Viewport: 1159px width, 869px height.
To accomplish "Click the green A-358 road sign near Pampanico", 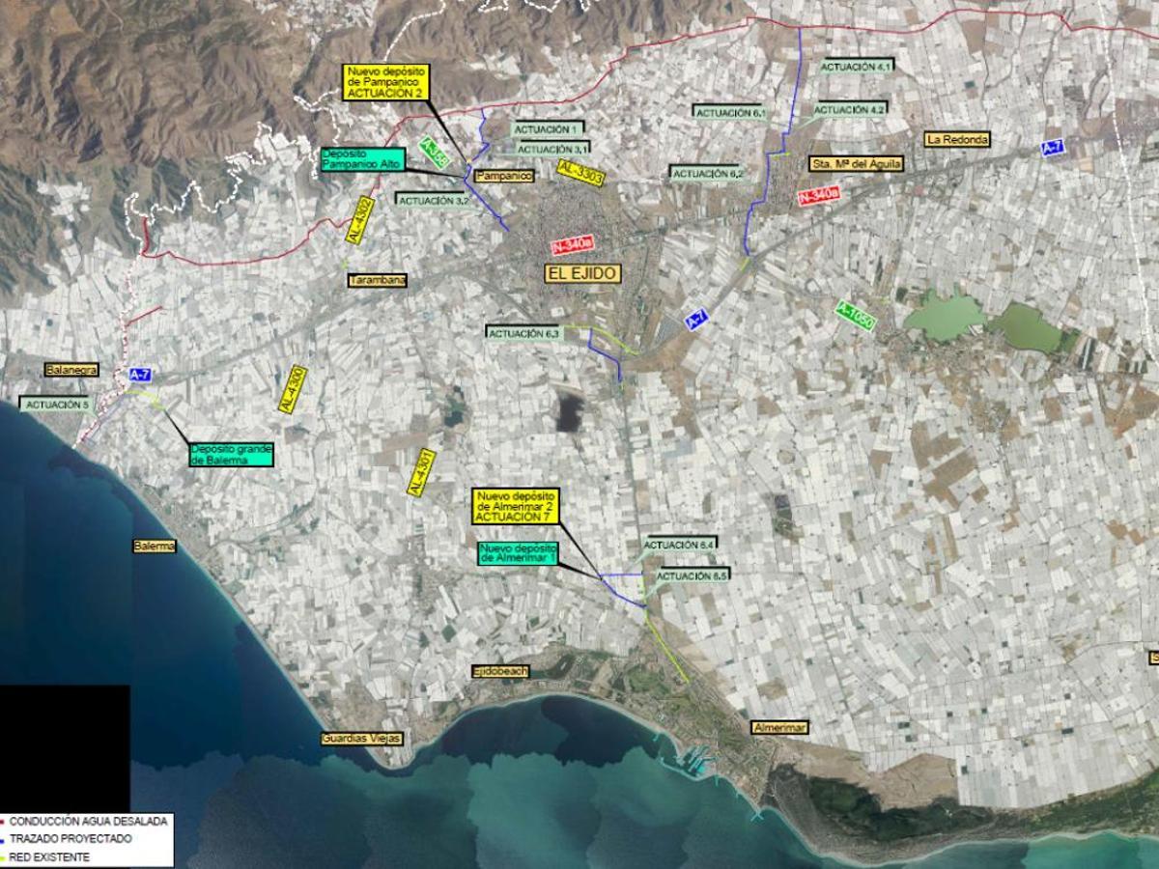I will coord(436,154).
